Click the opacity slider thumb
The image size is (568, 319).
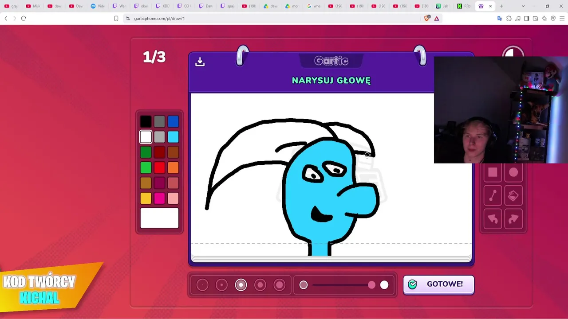(372, 285)
